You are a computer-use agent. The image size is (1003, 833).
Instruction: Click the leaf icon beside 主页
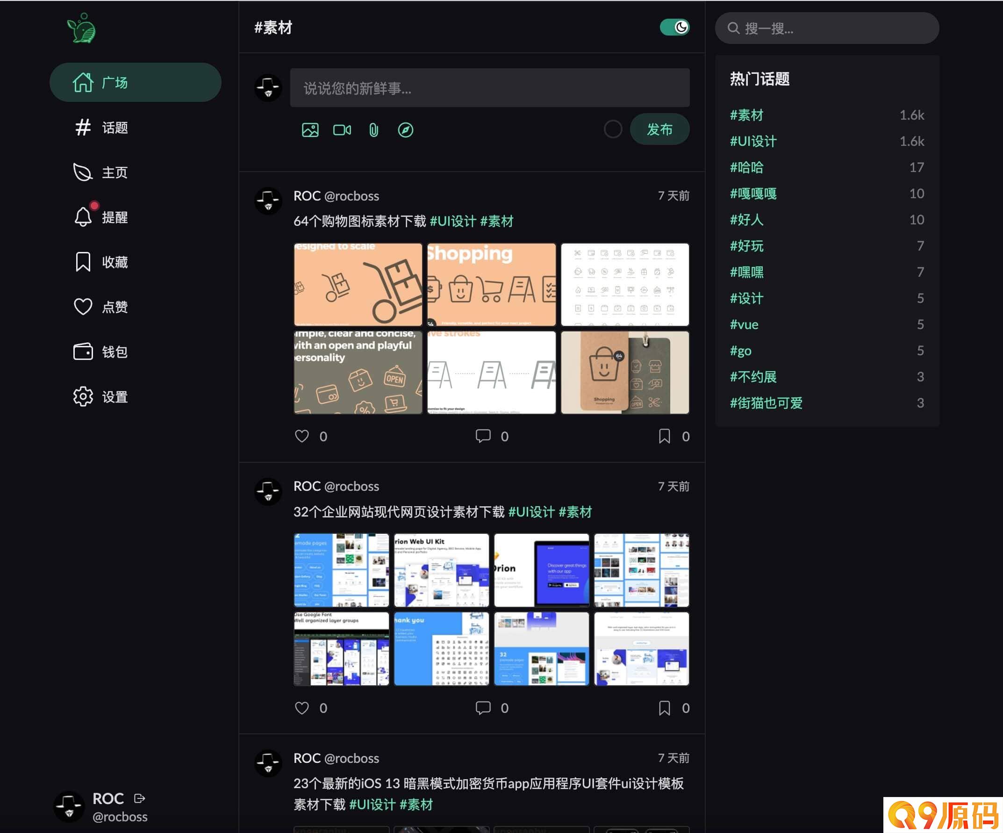[x=83, y=172]
